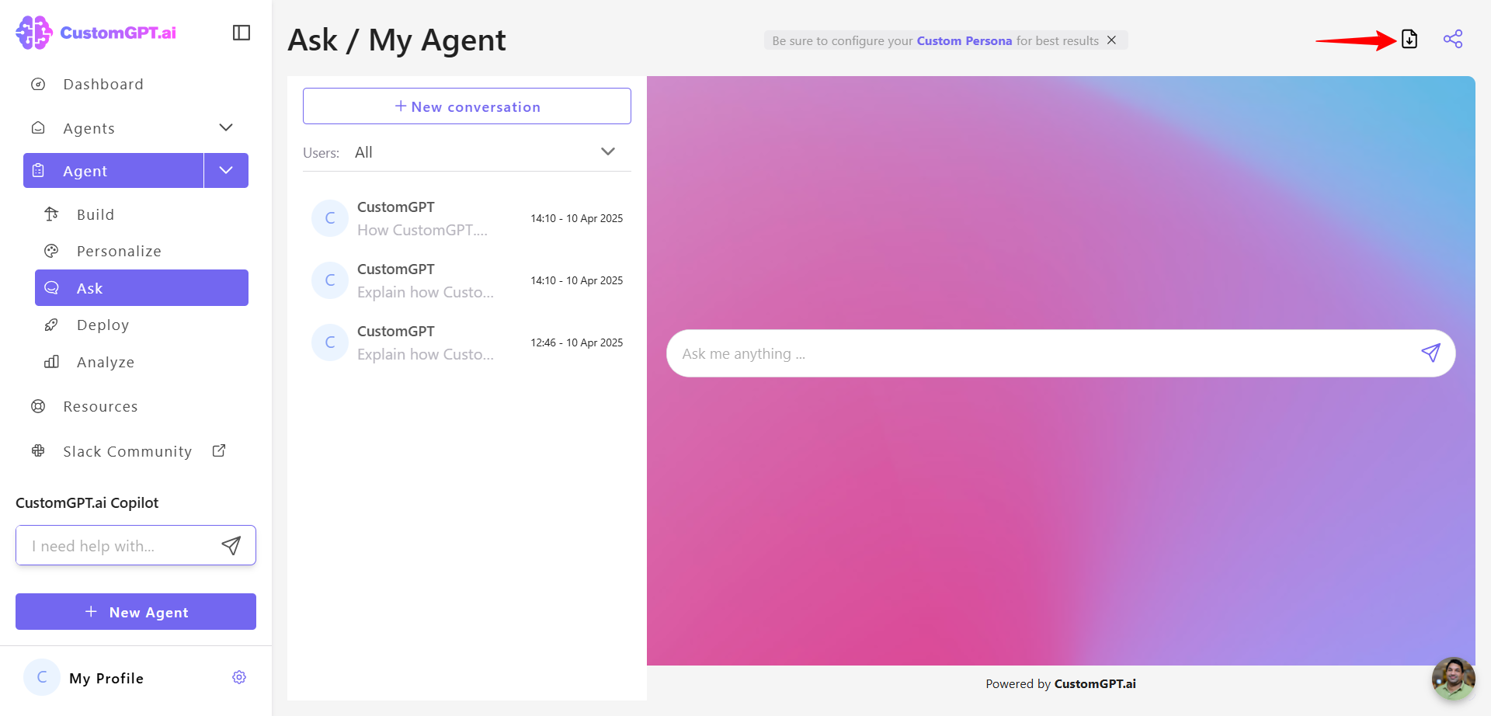The width and height of the screenshot is (1491, 716).
Task: Follow the Custom Persona link
Action: [x=964, y=40]
